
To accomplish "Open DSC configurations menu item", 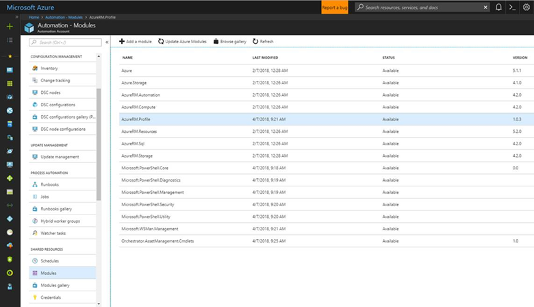I will click(63, 105).
